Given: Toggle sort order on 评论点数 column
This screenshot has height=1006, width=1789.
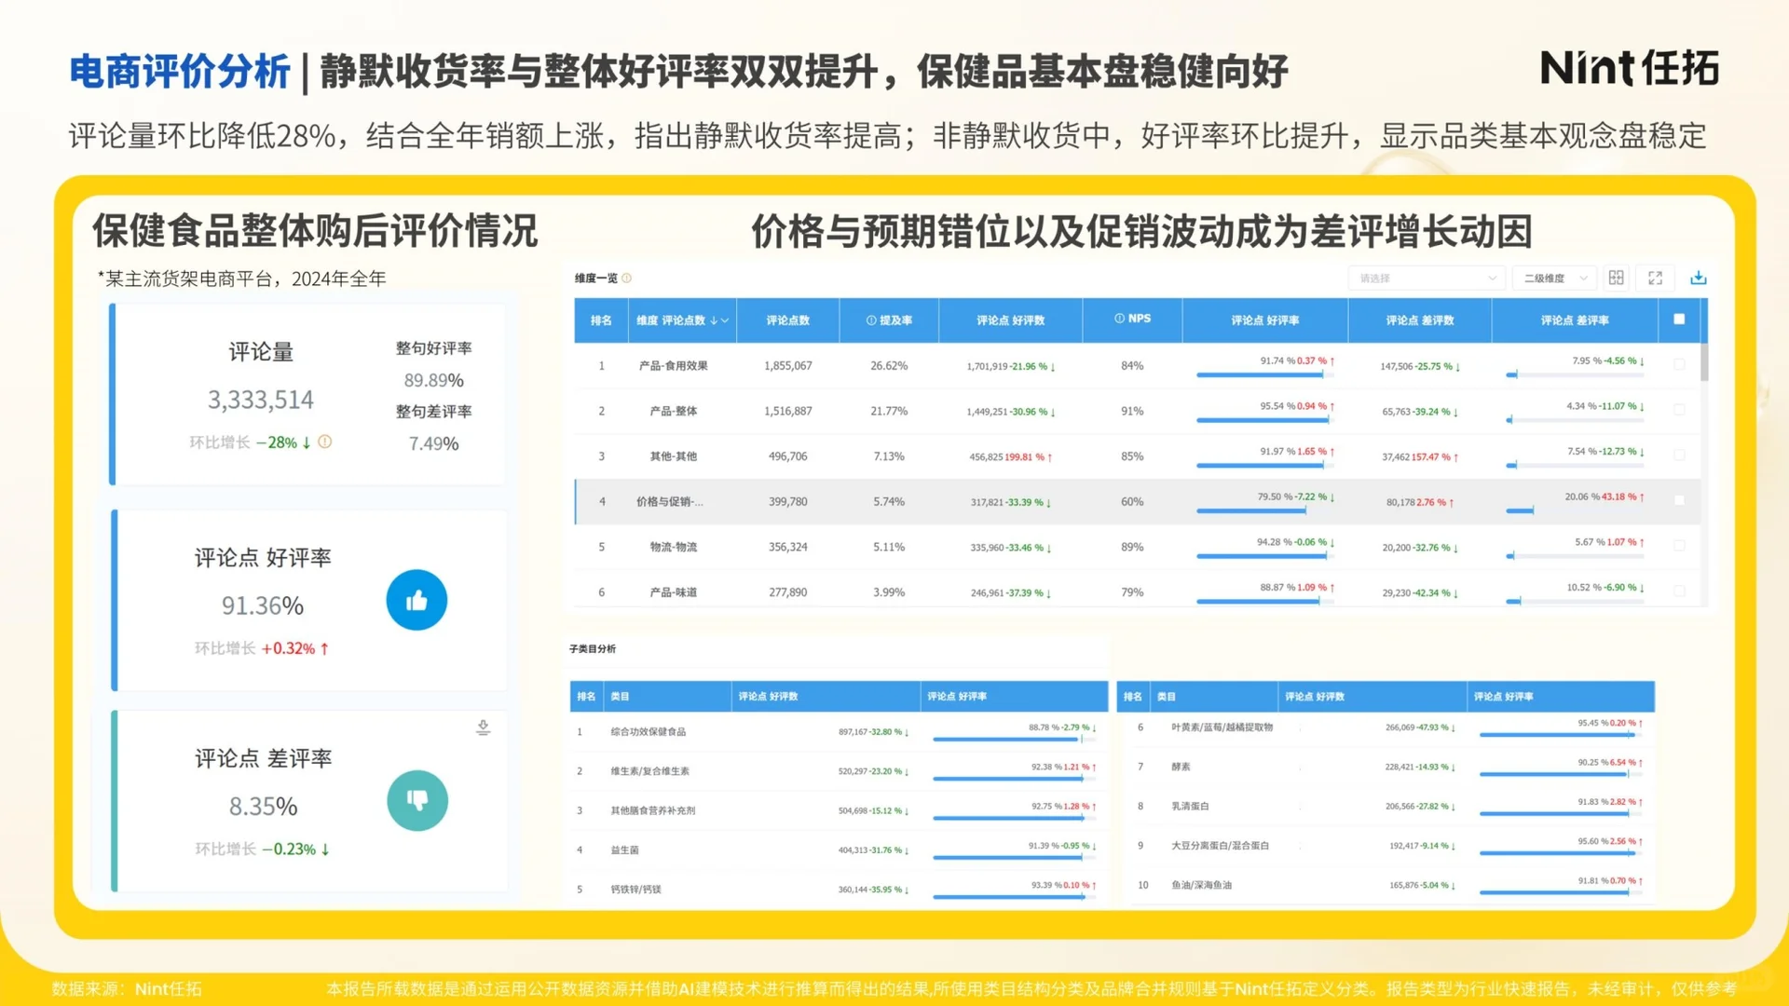Looking at the screenshot, I should pyautogui.click(x=714, y=319).
